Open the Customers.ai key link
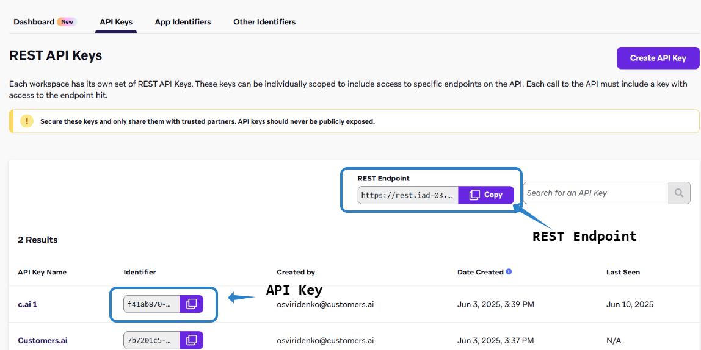This screenshot has width=701, height=350. point(43,341)
